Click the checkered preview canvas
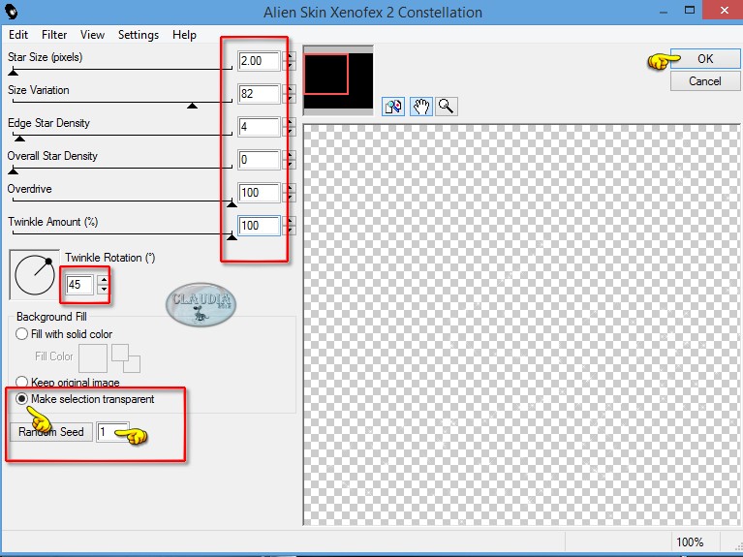The height and width of the screenshot is (557, 743). pos(521,325)
